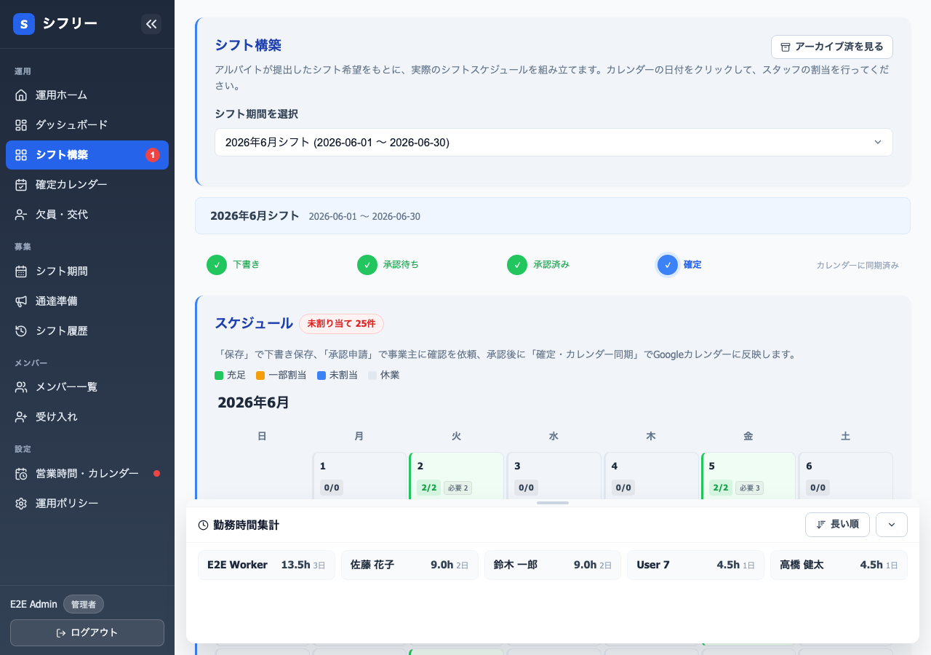Open 営業時間・カレンダー settings
This screenshot has height=655, width=931.
(87, 474)
